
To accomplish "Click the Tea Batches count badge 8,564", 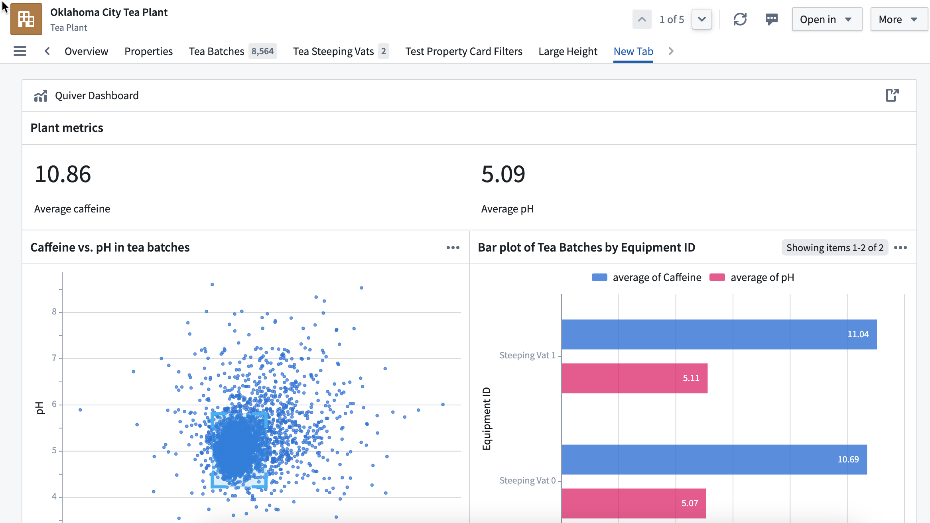I will (262, 51).
